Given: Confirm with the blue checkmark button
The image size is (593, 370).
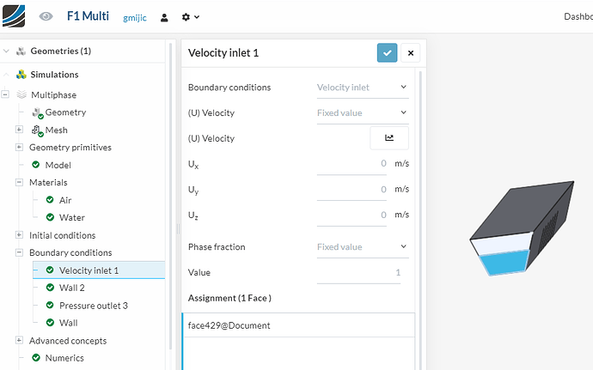Looking at the screenshot, I should pos(387,53).
